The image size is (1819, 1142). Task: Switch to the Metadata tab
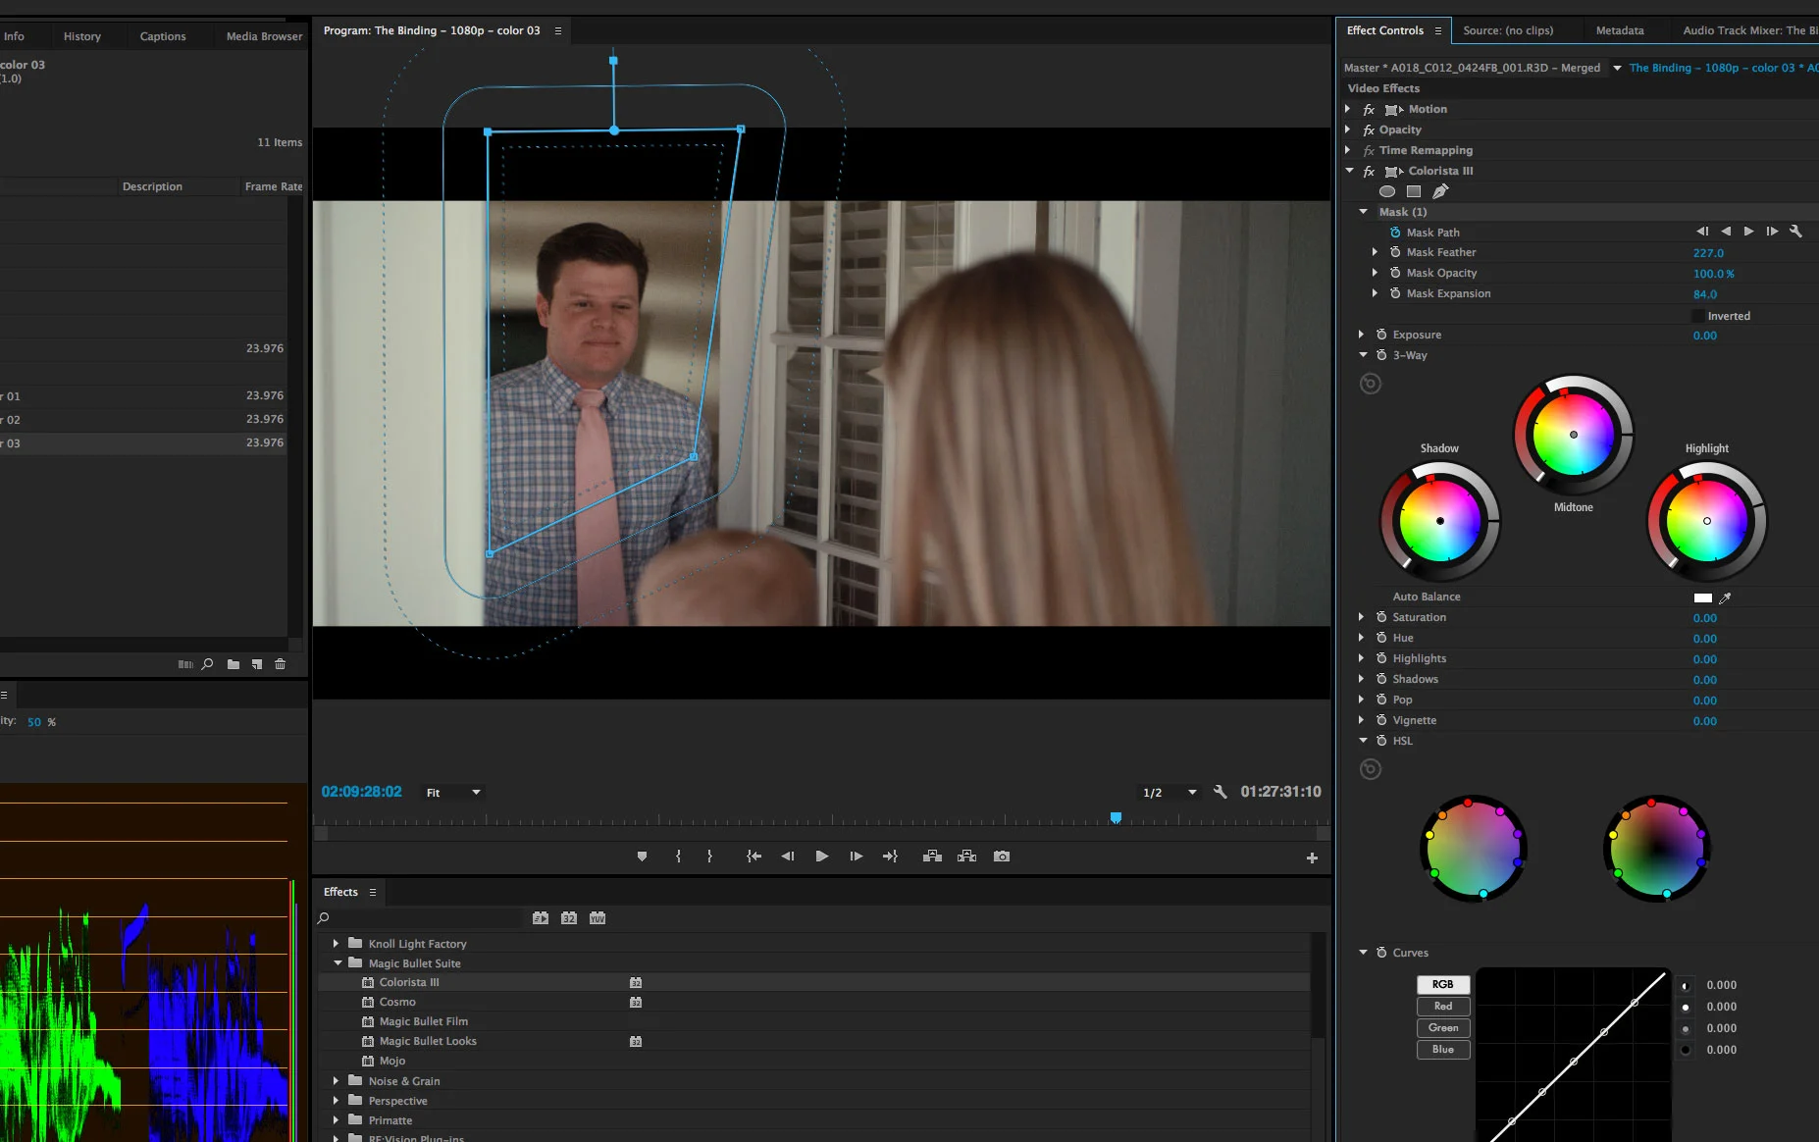(1619, 30)
